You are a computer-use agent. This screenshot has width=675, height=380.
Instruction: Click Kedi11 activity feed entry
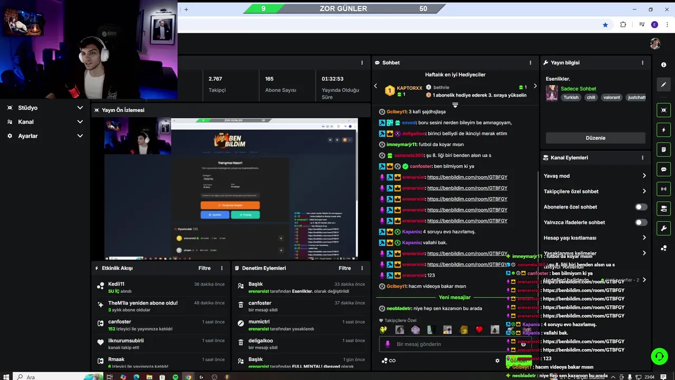160,288
